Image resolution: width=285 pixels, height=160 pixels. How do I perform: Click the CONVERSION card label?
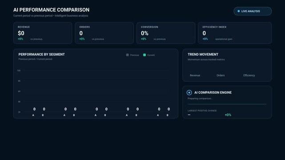click(x=149, y=27)
